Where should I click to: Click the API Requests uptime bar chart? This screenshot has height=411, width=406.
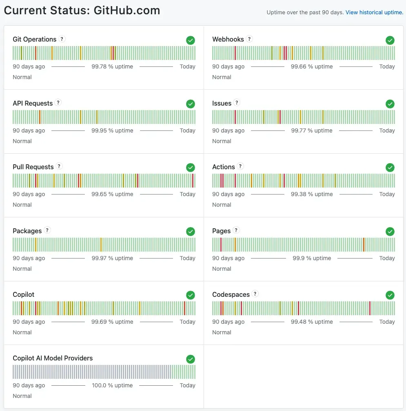[104, 117]
